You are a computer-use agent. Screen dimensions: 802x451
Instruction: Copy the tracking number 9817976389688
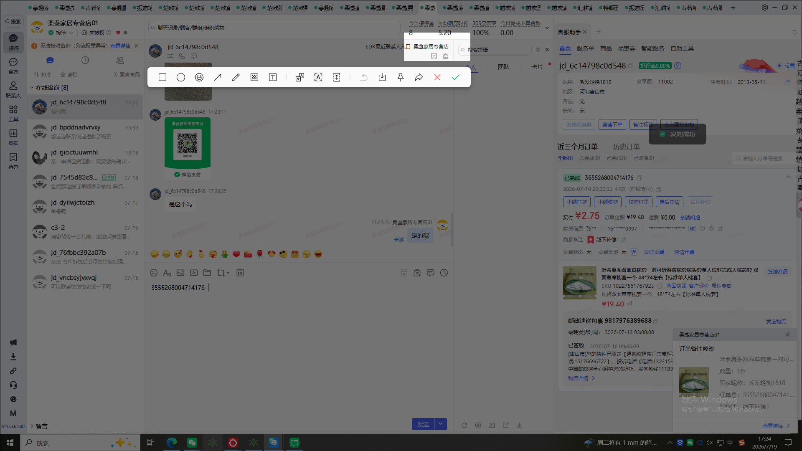coord(656,321)
